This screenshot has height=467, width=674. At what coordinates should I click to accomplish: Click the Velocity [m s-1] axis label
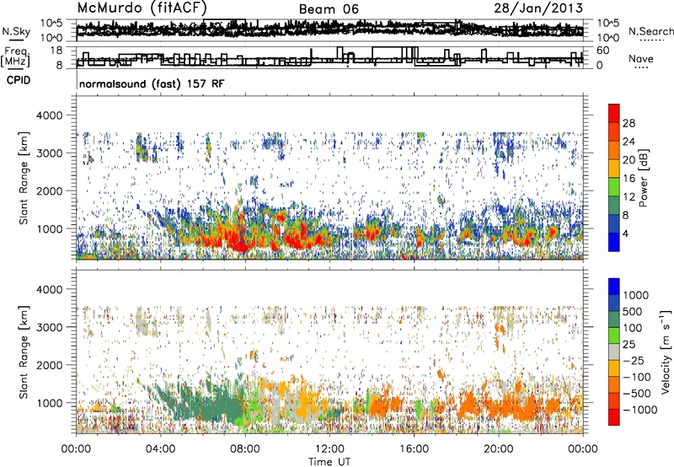point(666,352)
